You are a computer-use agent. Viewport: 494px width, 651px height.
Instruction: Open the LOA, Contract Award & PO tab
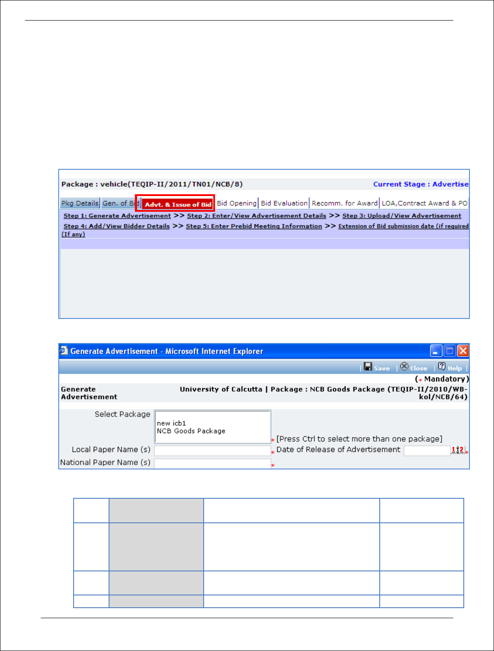424,203
